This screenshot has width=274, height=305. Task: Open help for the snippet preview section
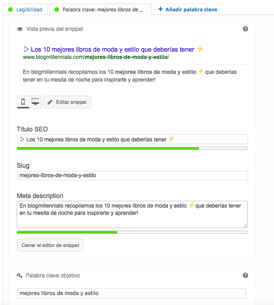coord(245,29)
